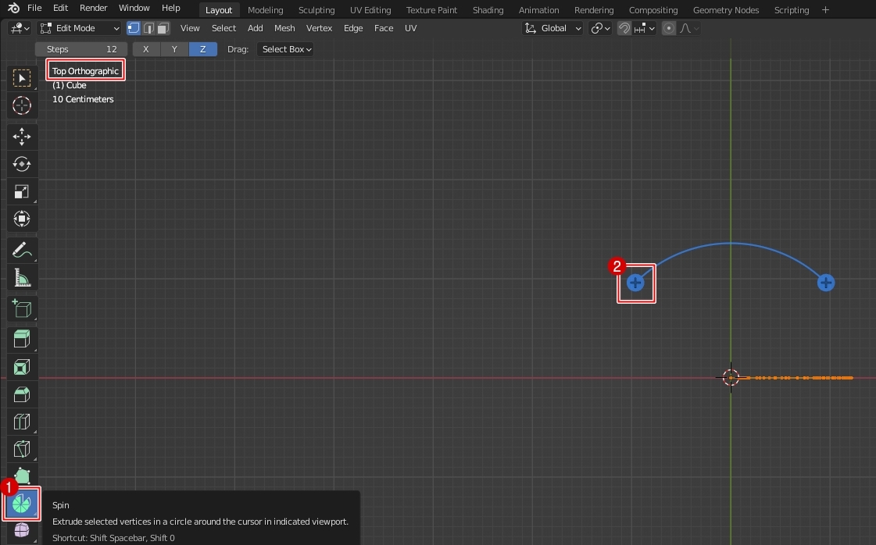Set spin axis to Z
This screenshot has height=545, width=876.
[203, 49]
